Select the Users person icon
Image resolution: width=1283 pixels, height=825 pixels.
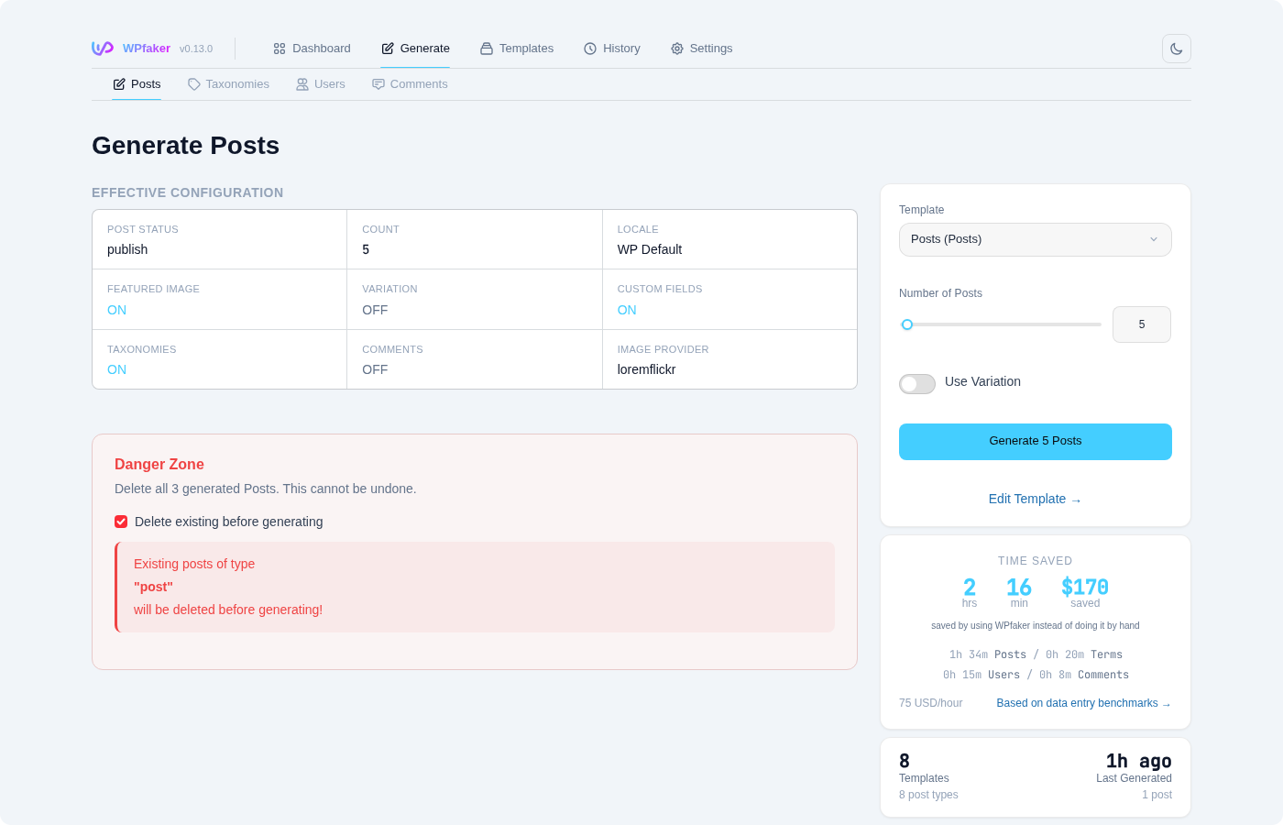click(x=302, y=83)
